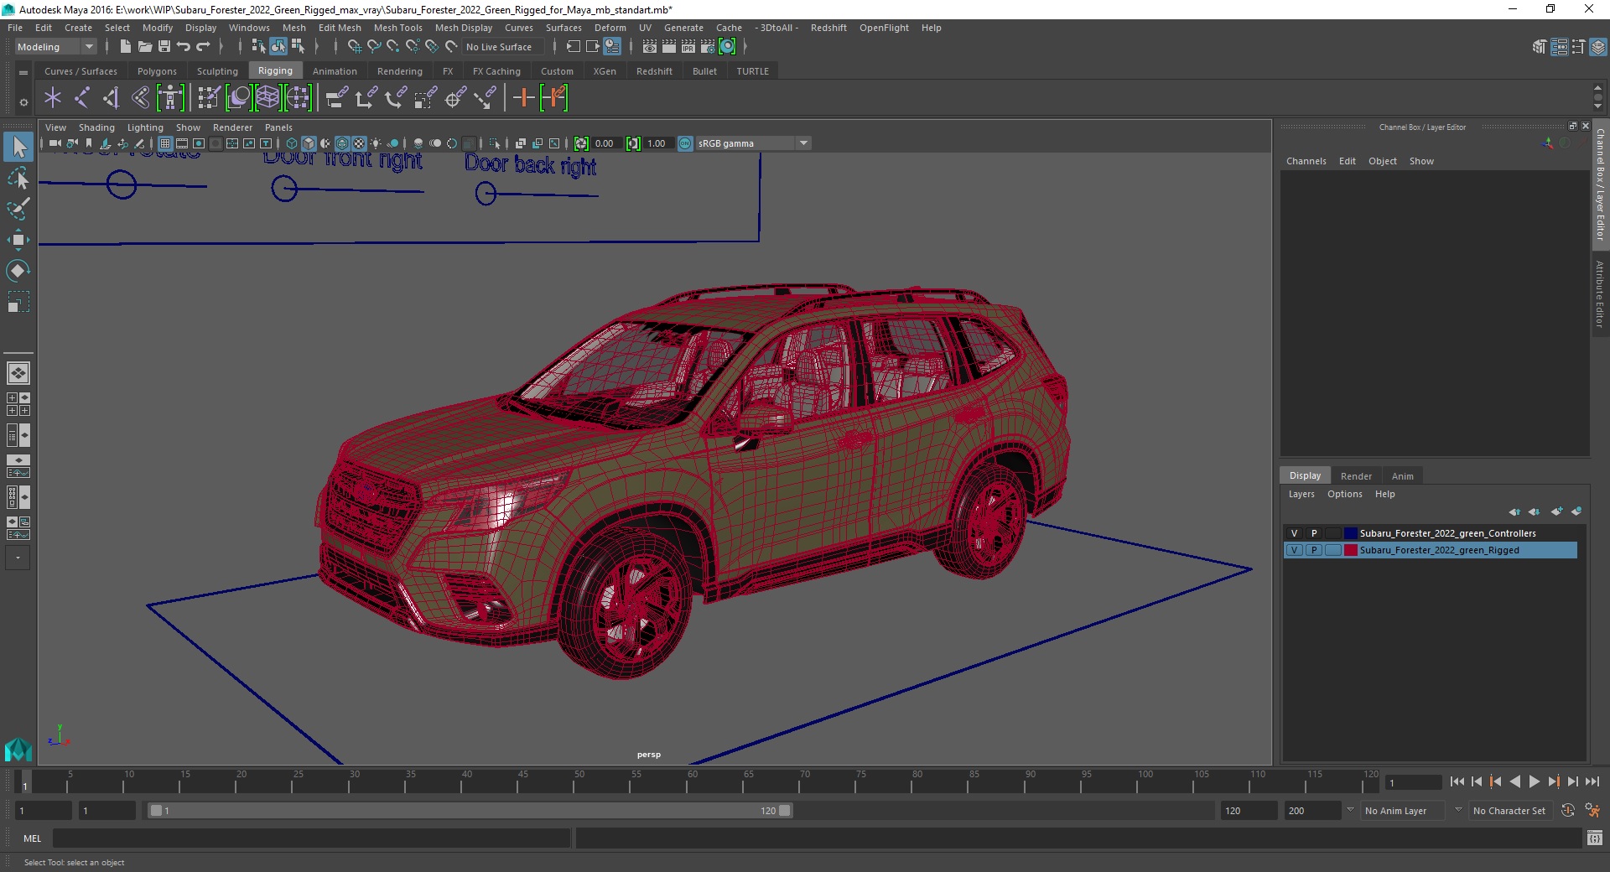Click the vertical Attribute Editor tab
This screenshot has width=1610, height=872.
pyautogui.click(x=1600, y=293)
